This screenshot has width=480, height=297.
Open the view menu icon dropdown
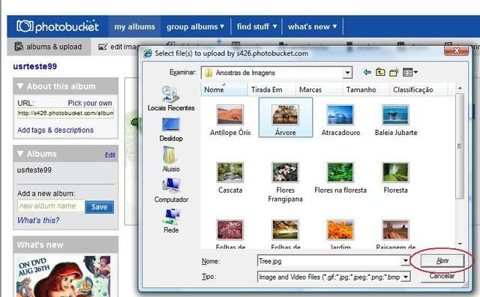[x=410, y=72]
